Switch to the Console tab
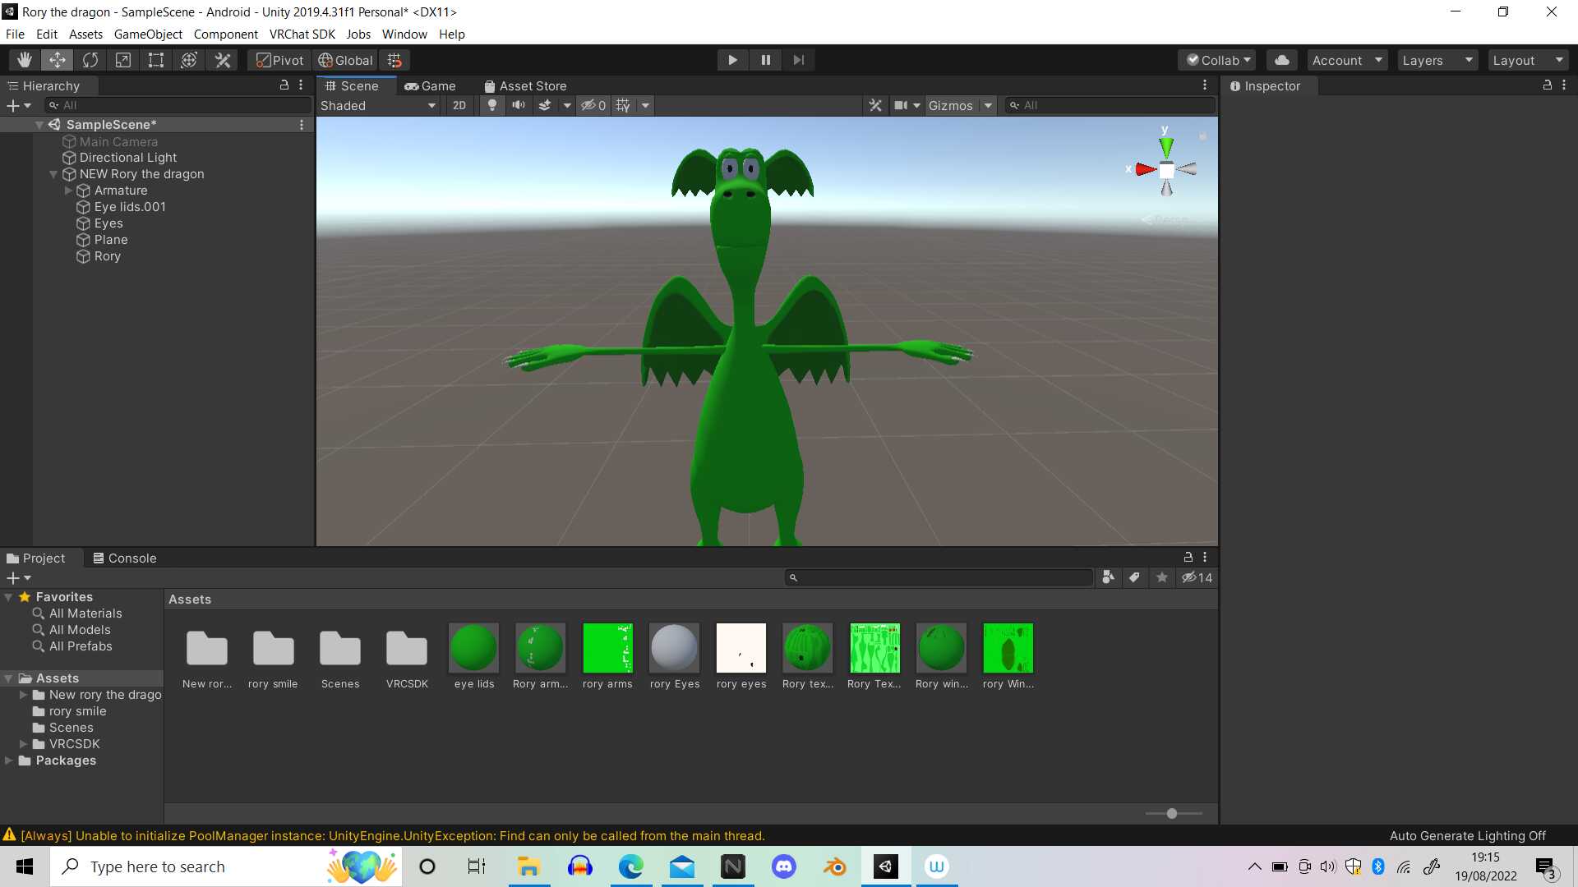Viewport: 1578px width, 887px height. pos(124,558)
